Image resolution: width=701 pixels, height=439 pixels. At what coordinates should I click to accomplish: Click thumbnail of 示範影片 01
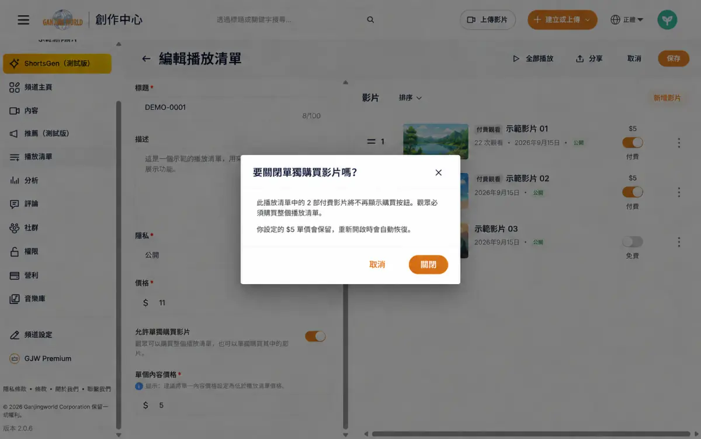pos(436,140)
